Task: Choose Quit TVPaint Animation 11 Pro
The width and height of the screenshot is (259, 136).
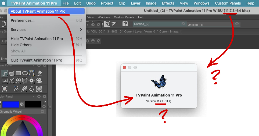Action: pyautogui.click(x=46, y=60)
